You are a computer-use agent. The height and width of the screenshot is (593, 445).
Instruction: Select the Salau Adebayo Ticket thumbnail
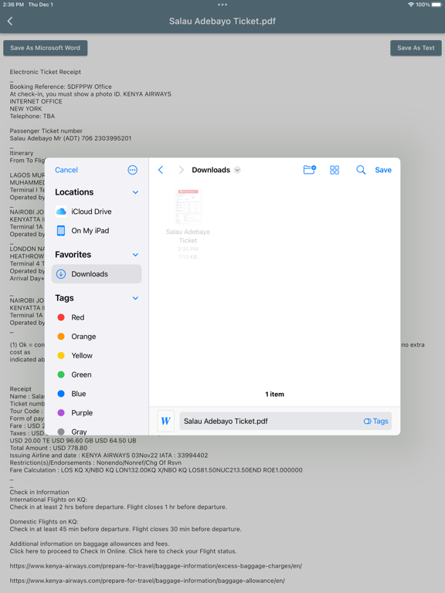point(188,207)
